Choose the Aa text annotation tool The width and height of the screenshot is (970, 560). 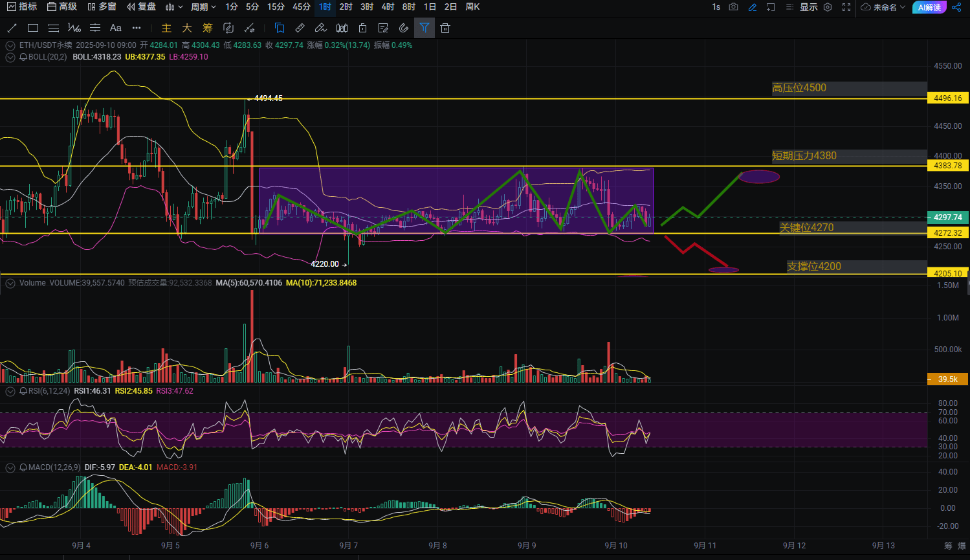coord(116,28)
